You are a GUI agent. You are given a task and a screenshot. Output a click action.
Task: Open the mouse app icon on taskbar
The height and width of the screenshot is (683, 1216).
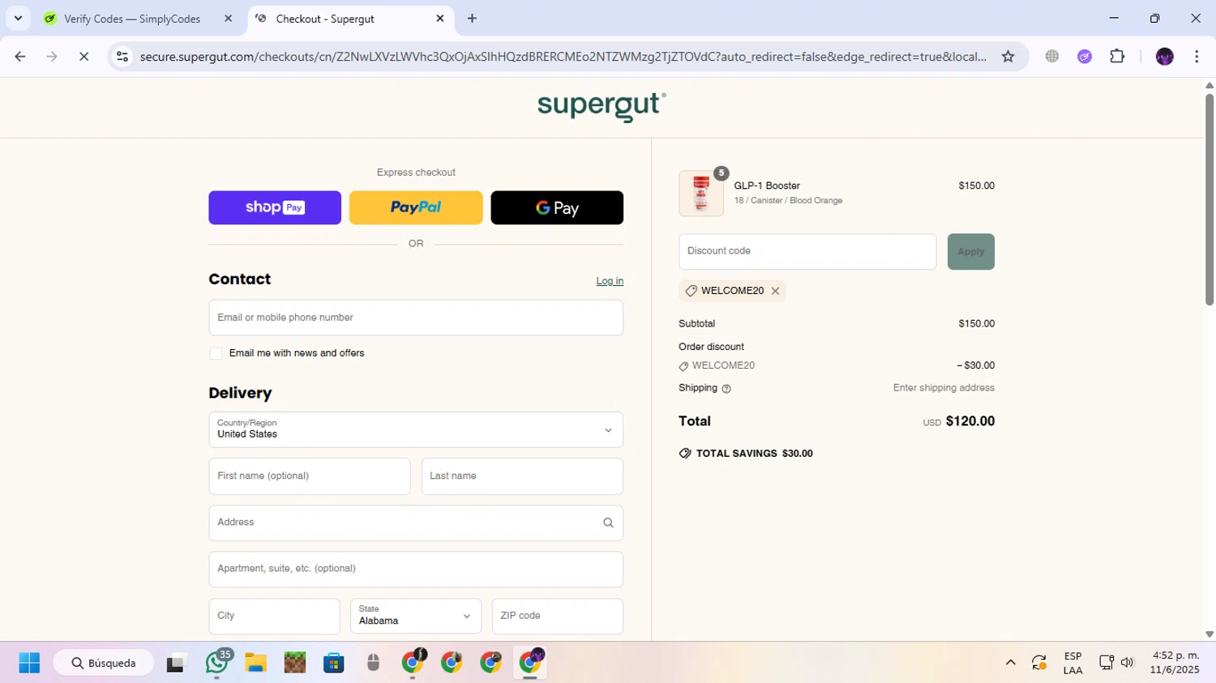tap(373, 663)
